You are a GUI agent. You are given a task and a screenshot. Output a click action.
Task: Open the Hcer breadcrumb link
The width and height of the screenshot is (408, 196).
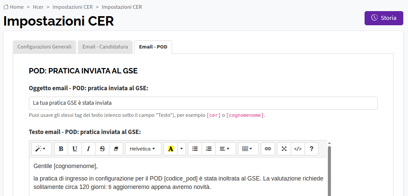38,7
